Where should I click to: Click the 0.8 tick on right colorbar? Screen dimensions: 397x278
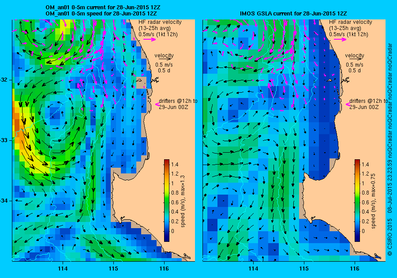click(x=365, y=193)
